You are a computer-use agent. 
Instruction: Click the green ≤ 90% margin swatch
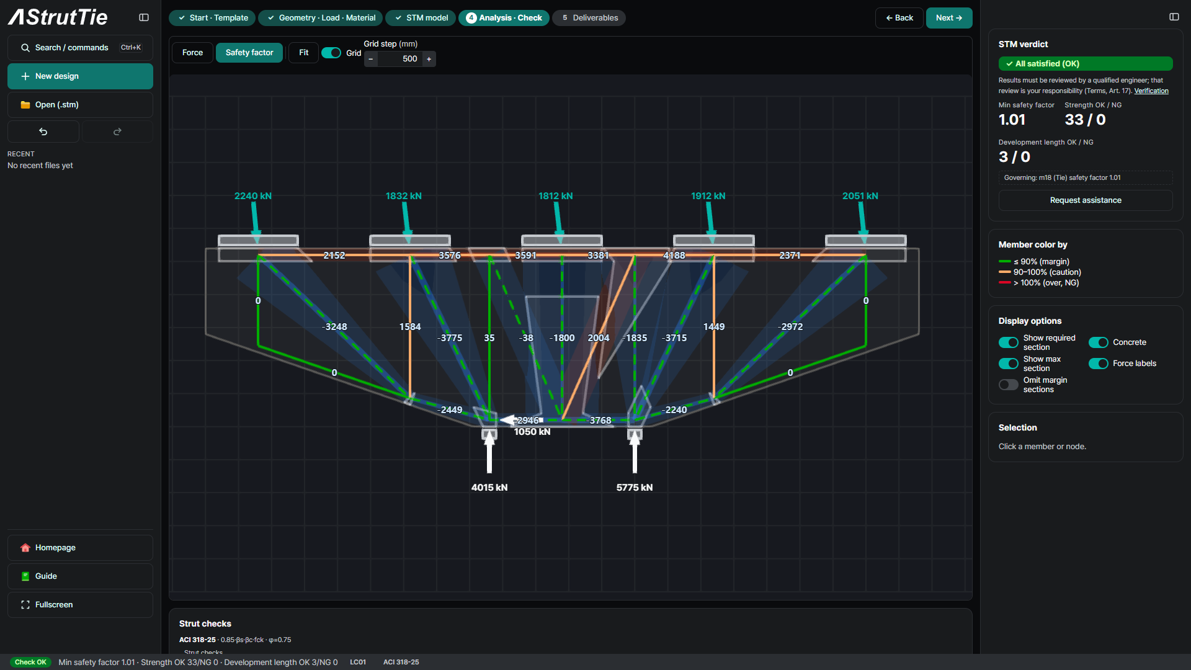click(x=1005, y=262)
